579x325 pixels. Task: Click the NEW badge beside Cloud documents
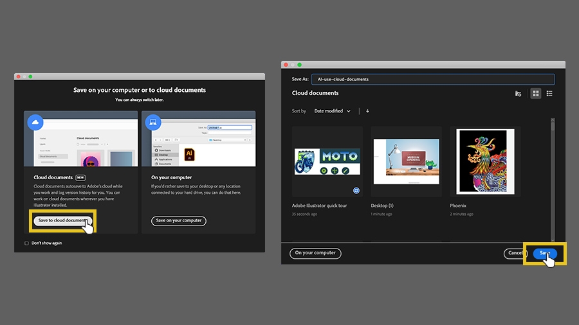80,178
